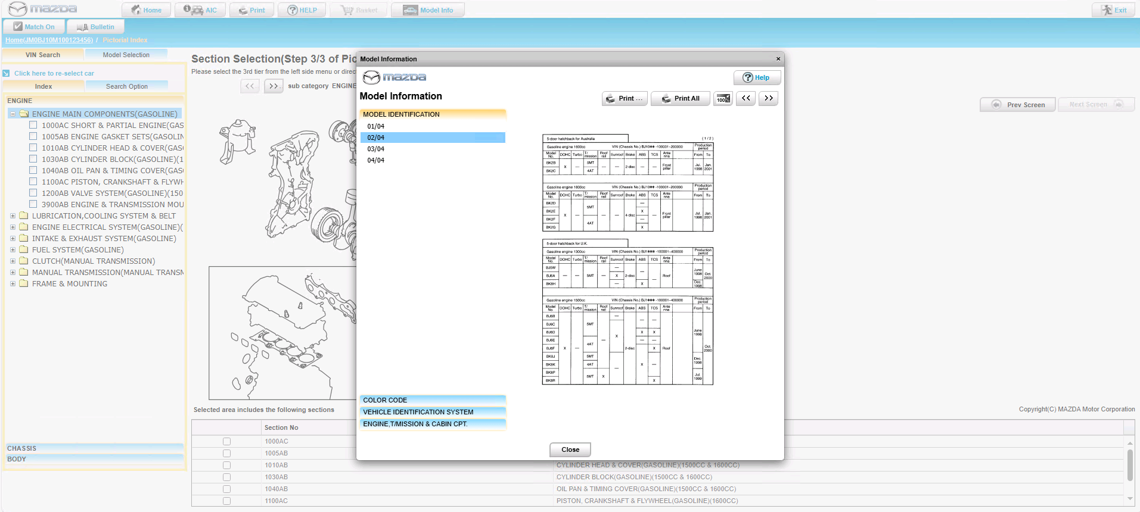Click the Print button in top toolbar

tap(251, 10)
